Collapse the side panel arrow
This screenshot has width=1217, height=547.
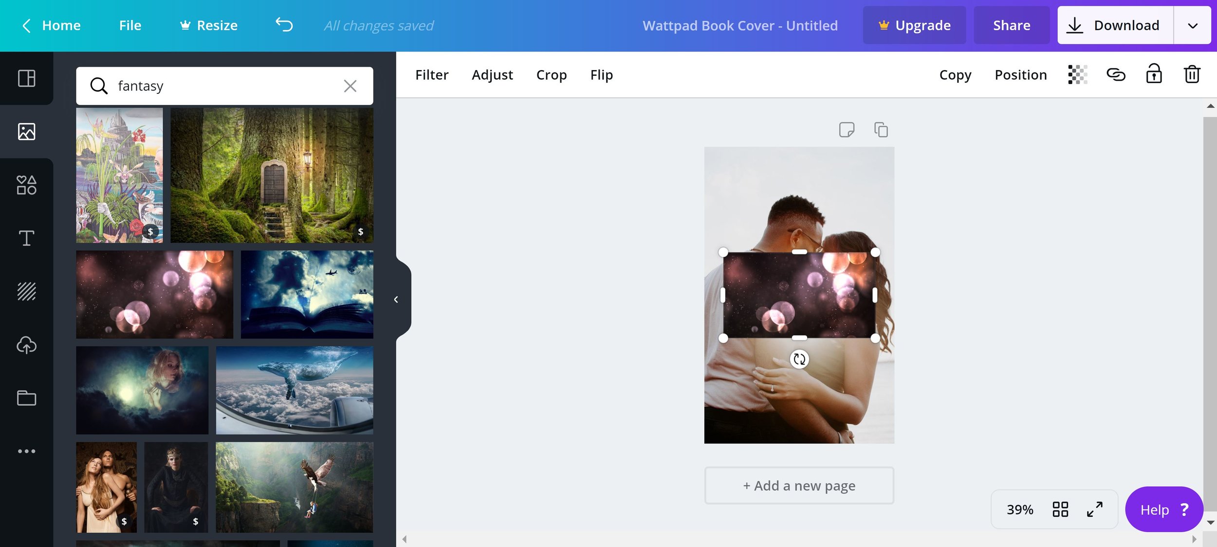(x=396, y=300)
